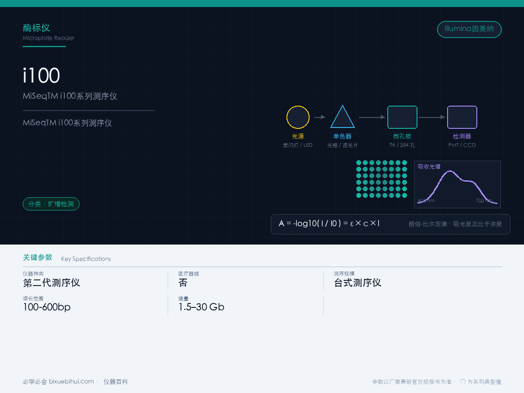The height and width of the screenshot is (393, 524).
Task: Open the absorption spectrum chart
Action: pyautogui.click(x=457, y=184)
